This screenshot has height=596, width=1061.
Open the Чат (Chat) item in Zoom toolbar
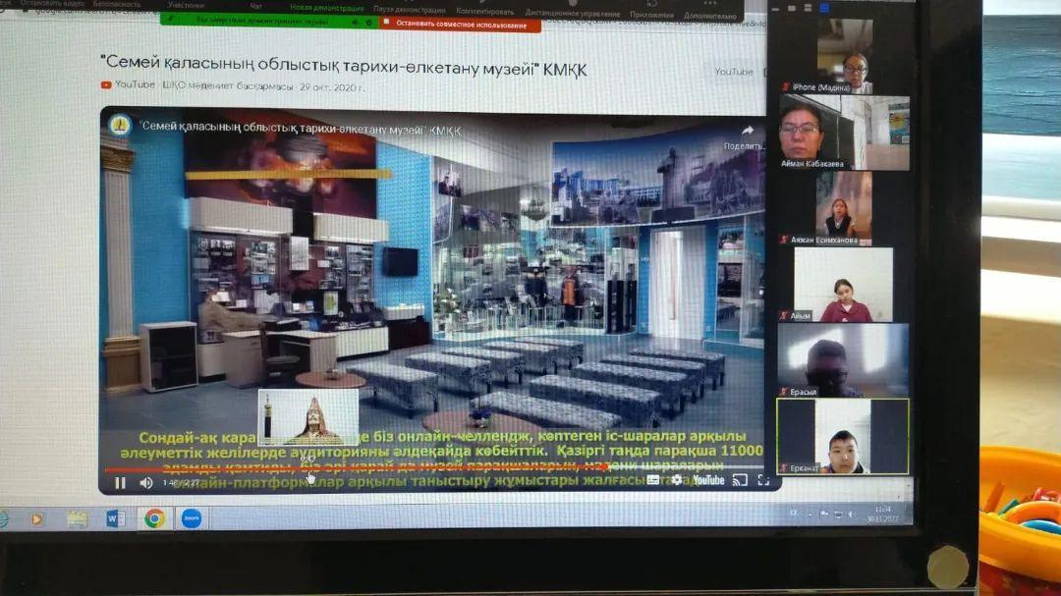255,6
